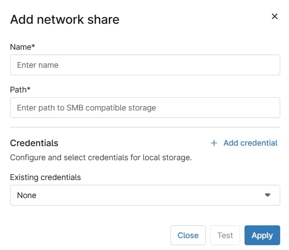This screenshot has width=289, height=250.
Task: Click the Existing credentials label
Action: click(x=45, y=177)
